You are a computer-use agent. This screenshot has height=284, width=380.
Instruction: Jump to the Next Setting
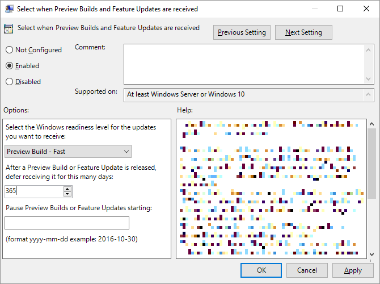click(303, 32)
